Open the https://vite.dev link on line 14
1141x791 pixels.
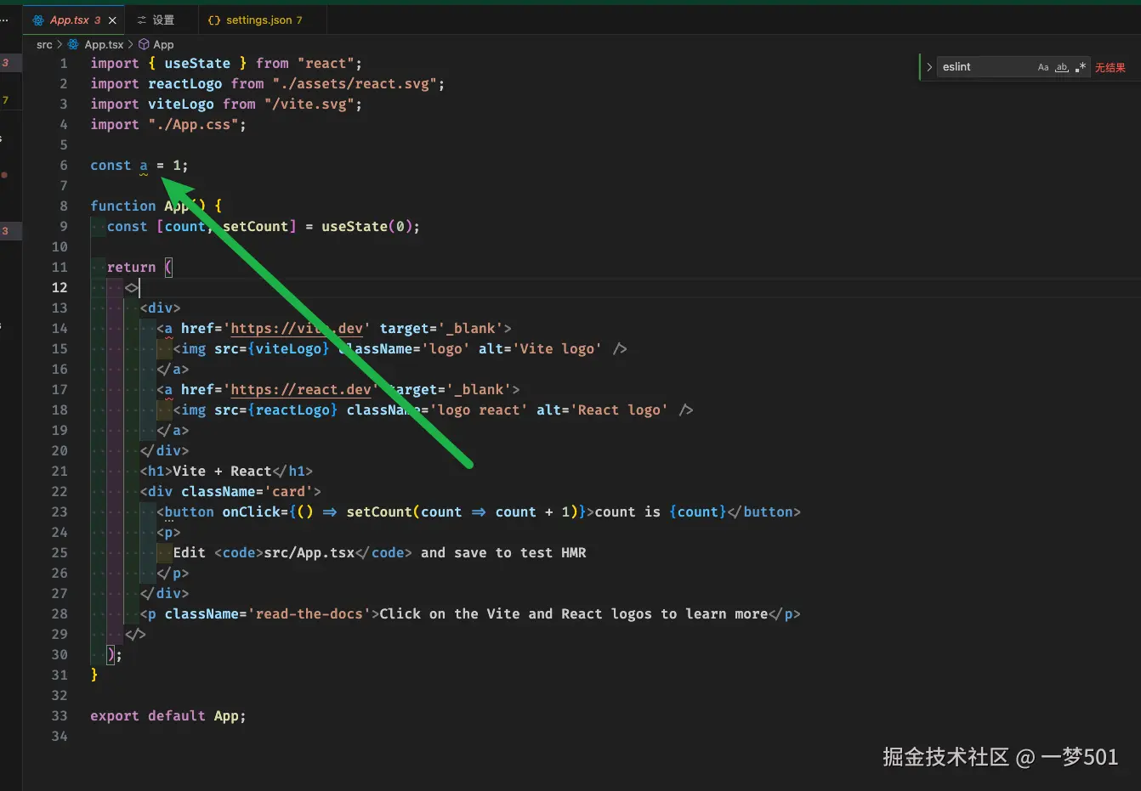[x=297, y=329]
